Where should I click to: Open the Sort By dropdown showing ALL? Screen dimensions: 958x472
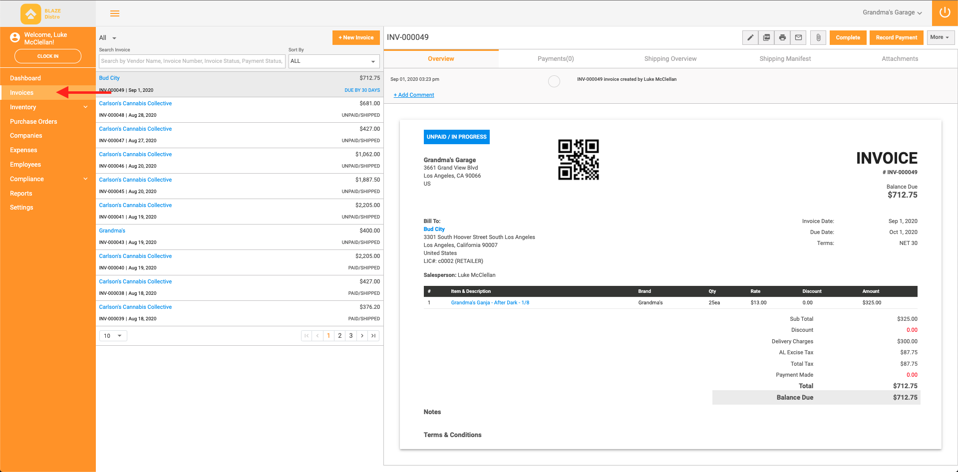pos(333,61)
